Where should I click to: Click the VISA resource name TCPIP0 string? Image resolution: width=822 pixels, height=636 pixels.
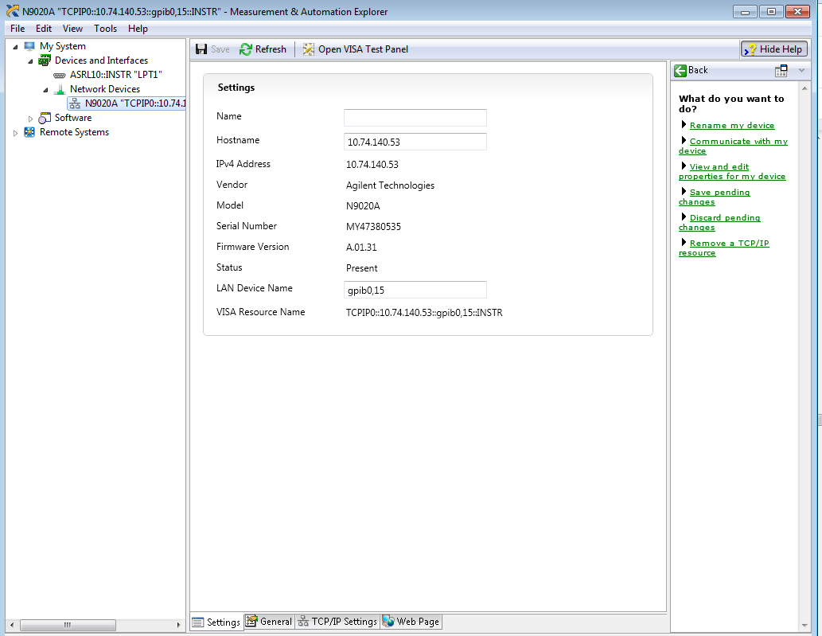pyautogui.click(x=424, y=313)
